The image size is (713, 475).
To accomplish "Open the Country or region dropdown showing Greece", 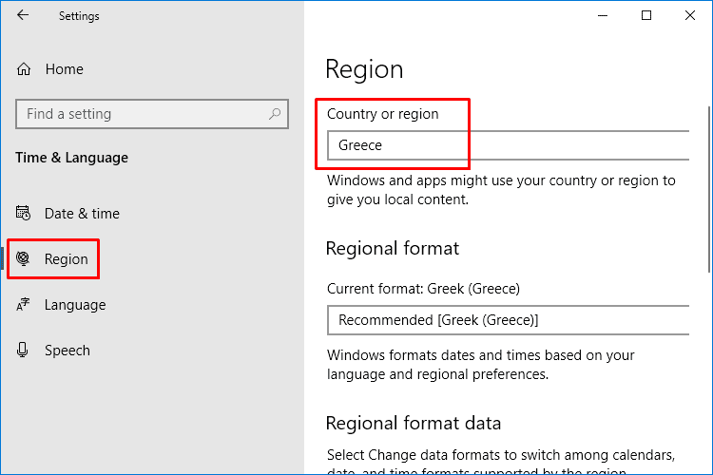I will 509,145.
